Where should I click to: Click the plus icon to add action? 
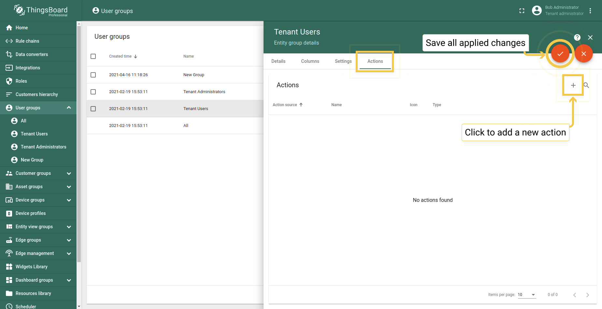573,85
